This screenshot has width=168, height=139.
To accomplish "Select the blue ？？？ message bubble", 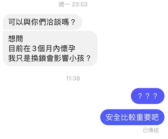I will point(148,96).
